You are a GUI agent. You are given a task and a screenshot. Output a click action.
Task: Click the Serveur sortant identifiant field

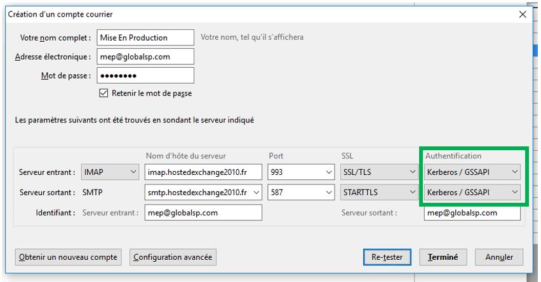click(x=472, y=213)
